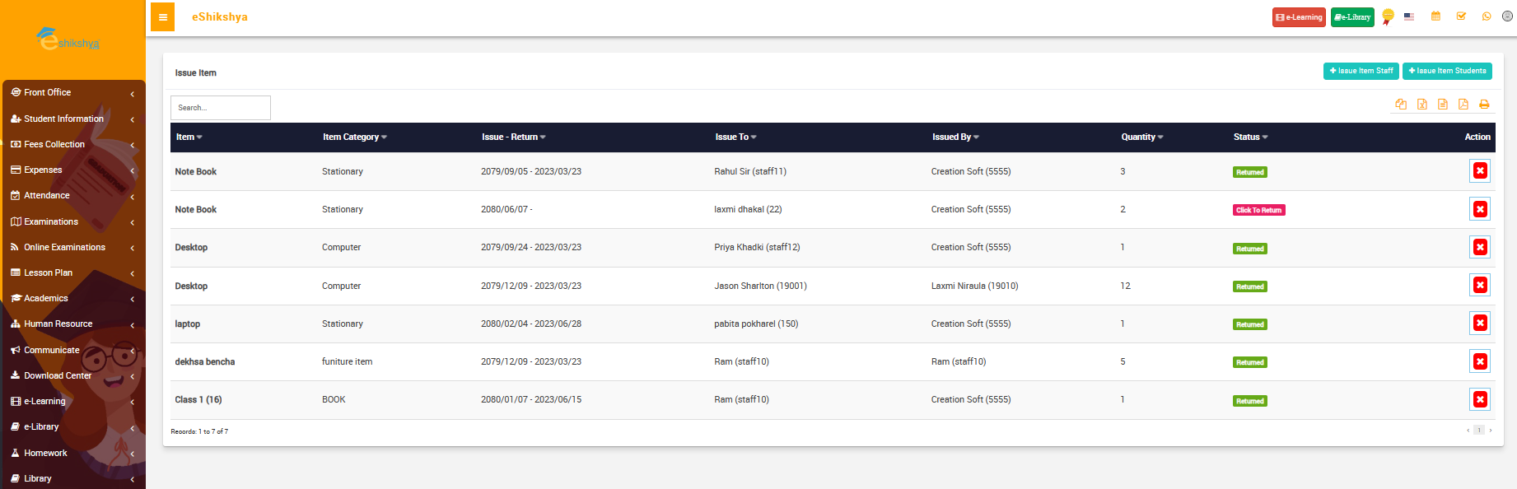Export the table to Excel
1517x489 pixels.
pos(1422,105)
